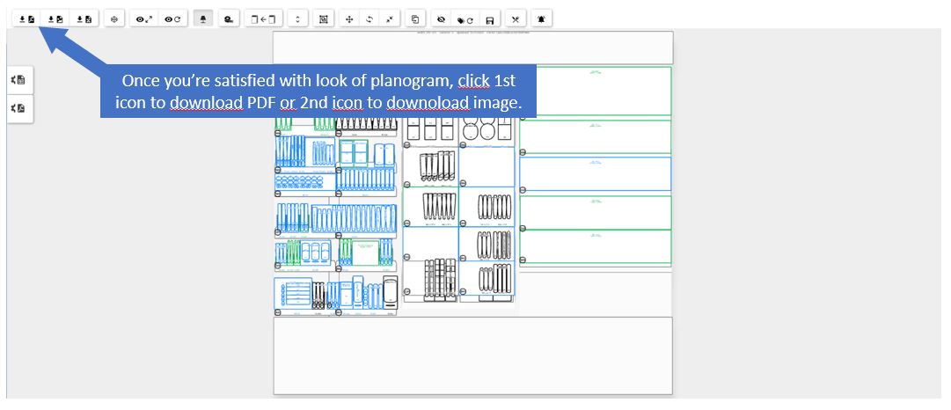The height and width of the screenshot is (410, 951).
Task: Click the four-way move arrows icon
Action: [350, 18]
